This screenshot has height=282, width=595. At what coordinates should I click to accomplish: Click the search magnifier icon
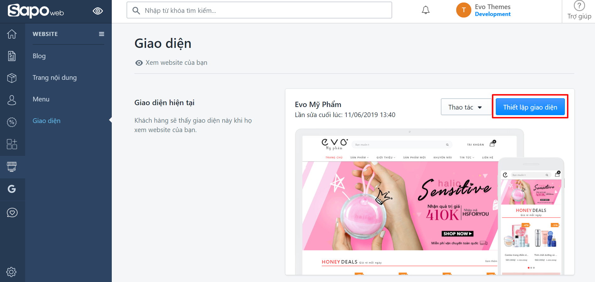(x=136, y=11)
